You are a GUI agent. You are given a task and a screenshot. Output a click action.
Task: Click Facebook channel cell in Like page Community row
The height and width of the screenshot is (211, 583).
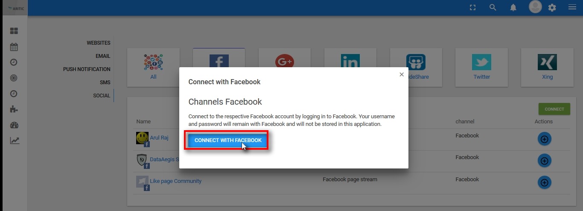467,180
